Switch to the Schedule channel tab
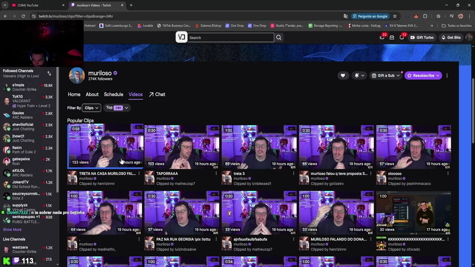Image resolution: width=475 pixels, height=267 pixels. point(114,95)
